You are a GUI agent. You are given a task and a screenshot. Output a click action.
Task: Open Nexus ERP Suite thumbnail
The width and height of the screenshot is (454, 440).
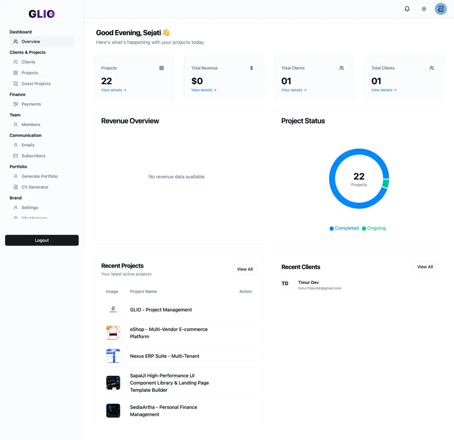(x=113, y=356)
